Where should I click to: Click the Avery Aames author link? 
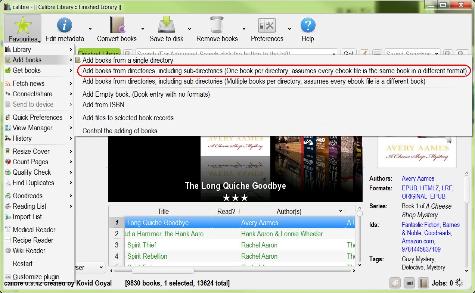tap(418, 178)
